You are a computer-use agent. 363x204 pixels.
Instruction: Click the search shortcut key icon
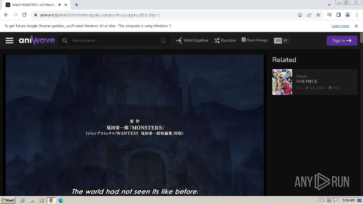tap(163, 41)
